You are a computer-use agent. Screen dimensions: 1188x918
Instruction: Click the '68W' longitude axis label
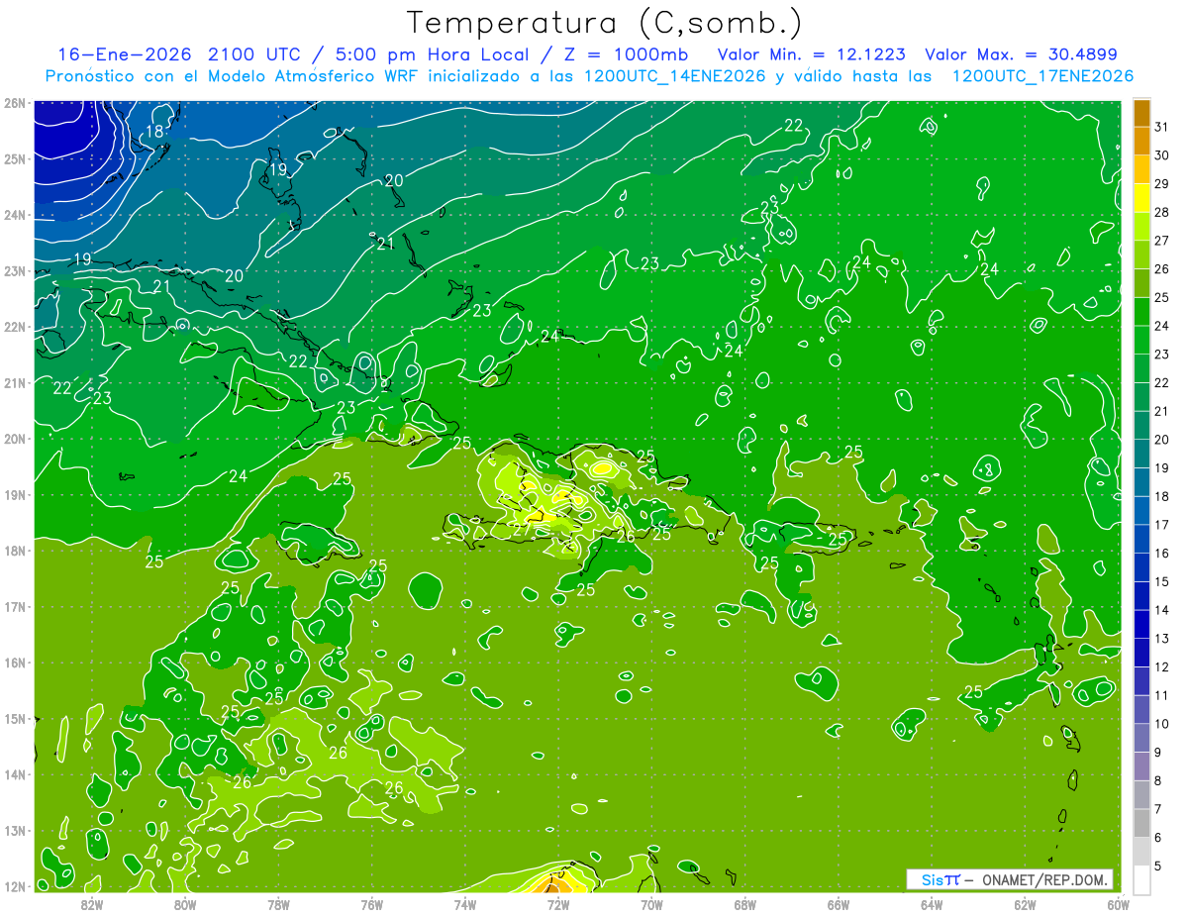(x=745, y=904)
